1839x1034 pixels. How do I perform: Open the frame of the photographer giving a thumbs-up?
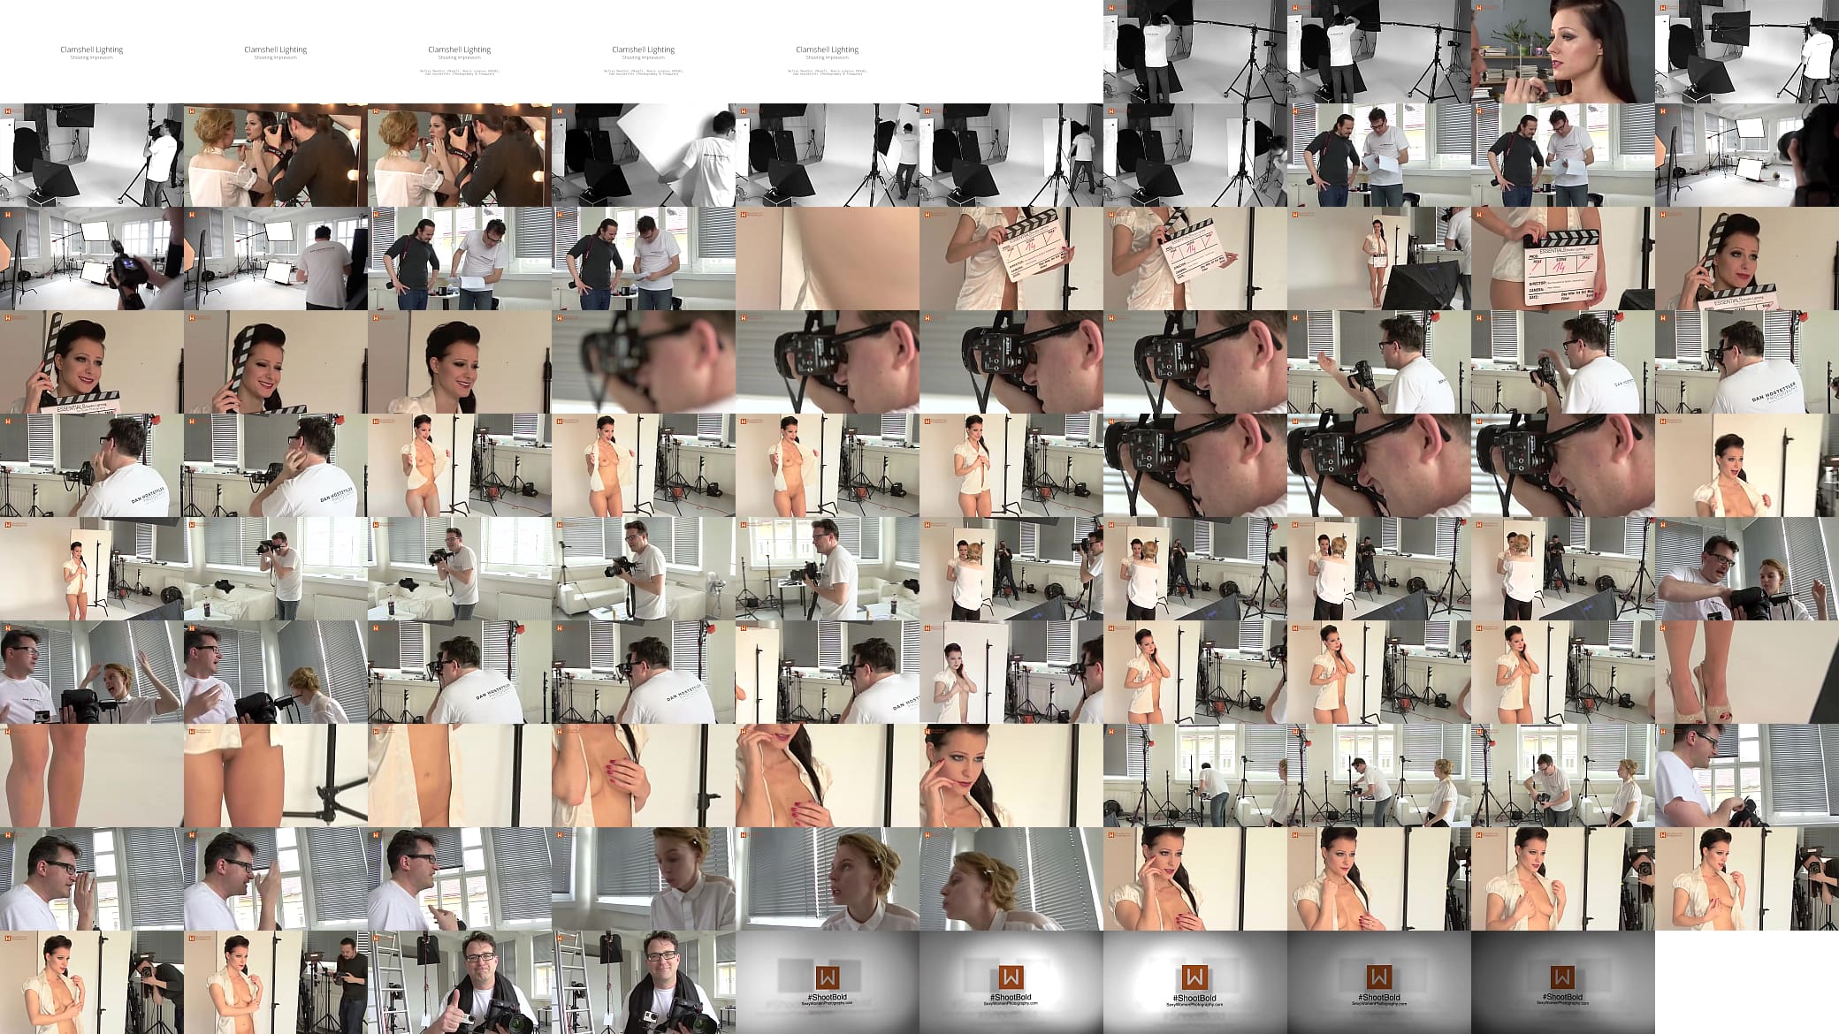460,982
